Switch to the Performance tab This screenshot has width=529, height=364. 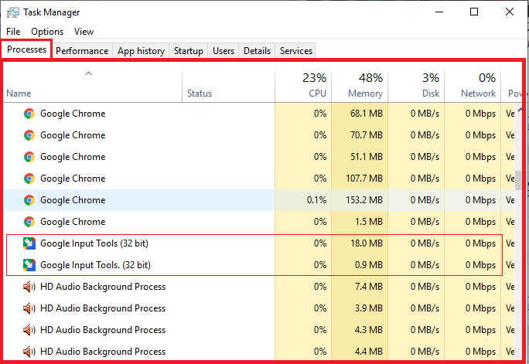click(82, 51)
